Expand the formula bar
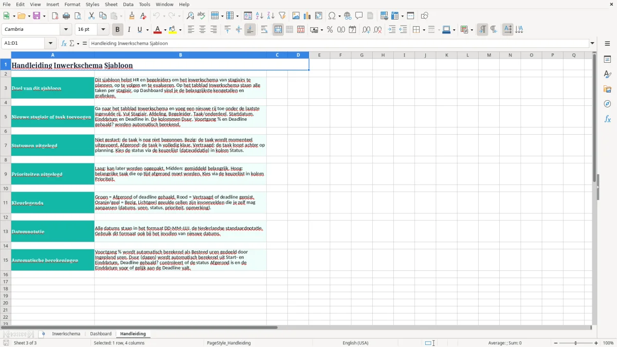Viewport: 617px width, 347px height. (x=592, y=44)
